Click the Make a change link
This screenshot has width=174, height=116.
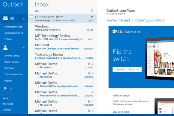121,96
